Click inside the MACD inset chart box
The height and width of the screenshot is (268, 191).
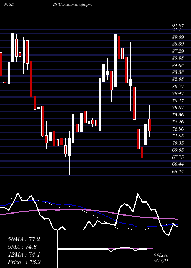105,249
